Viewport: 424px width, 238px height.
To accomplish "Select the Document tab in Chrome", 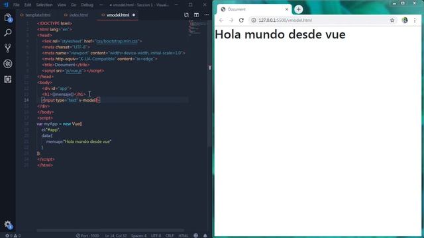I will coord(254,9).
